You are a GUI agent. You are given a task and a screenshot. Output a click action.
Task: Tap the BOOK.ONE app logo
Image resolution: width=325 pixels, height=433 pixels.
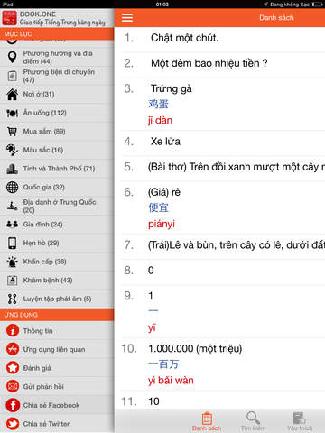pos(9,18)
